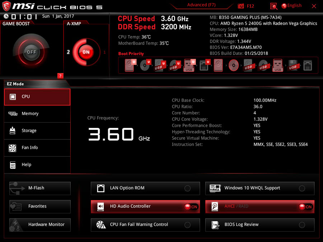Click the red question mark help icon

coord(60,76)
